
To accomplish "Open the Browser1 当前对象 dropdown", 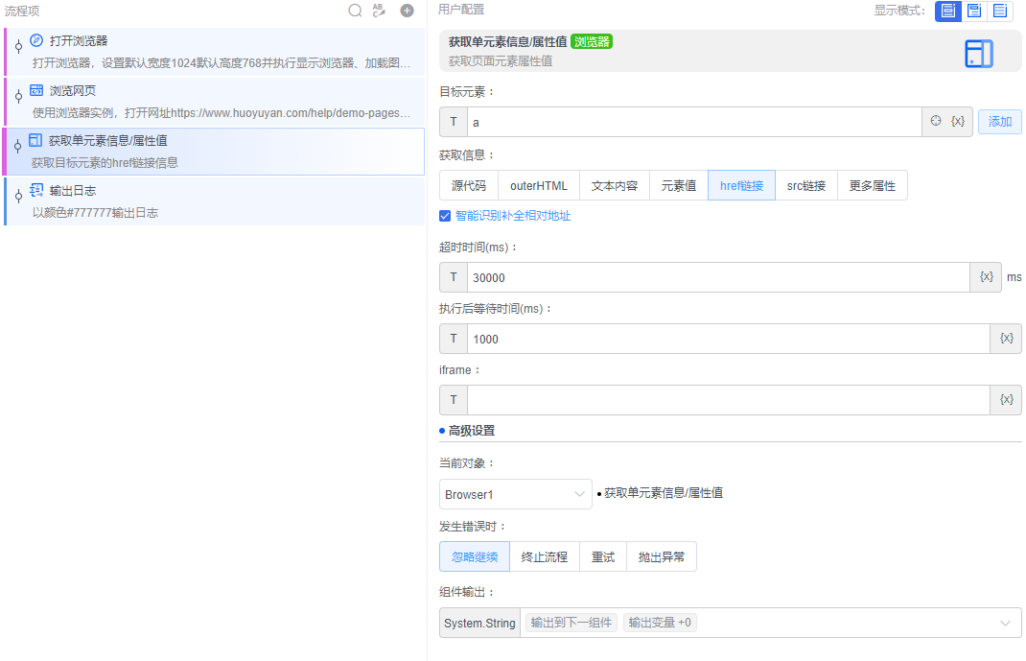I will [x=515, y=493].
